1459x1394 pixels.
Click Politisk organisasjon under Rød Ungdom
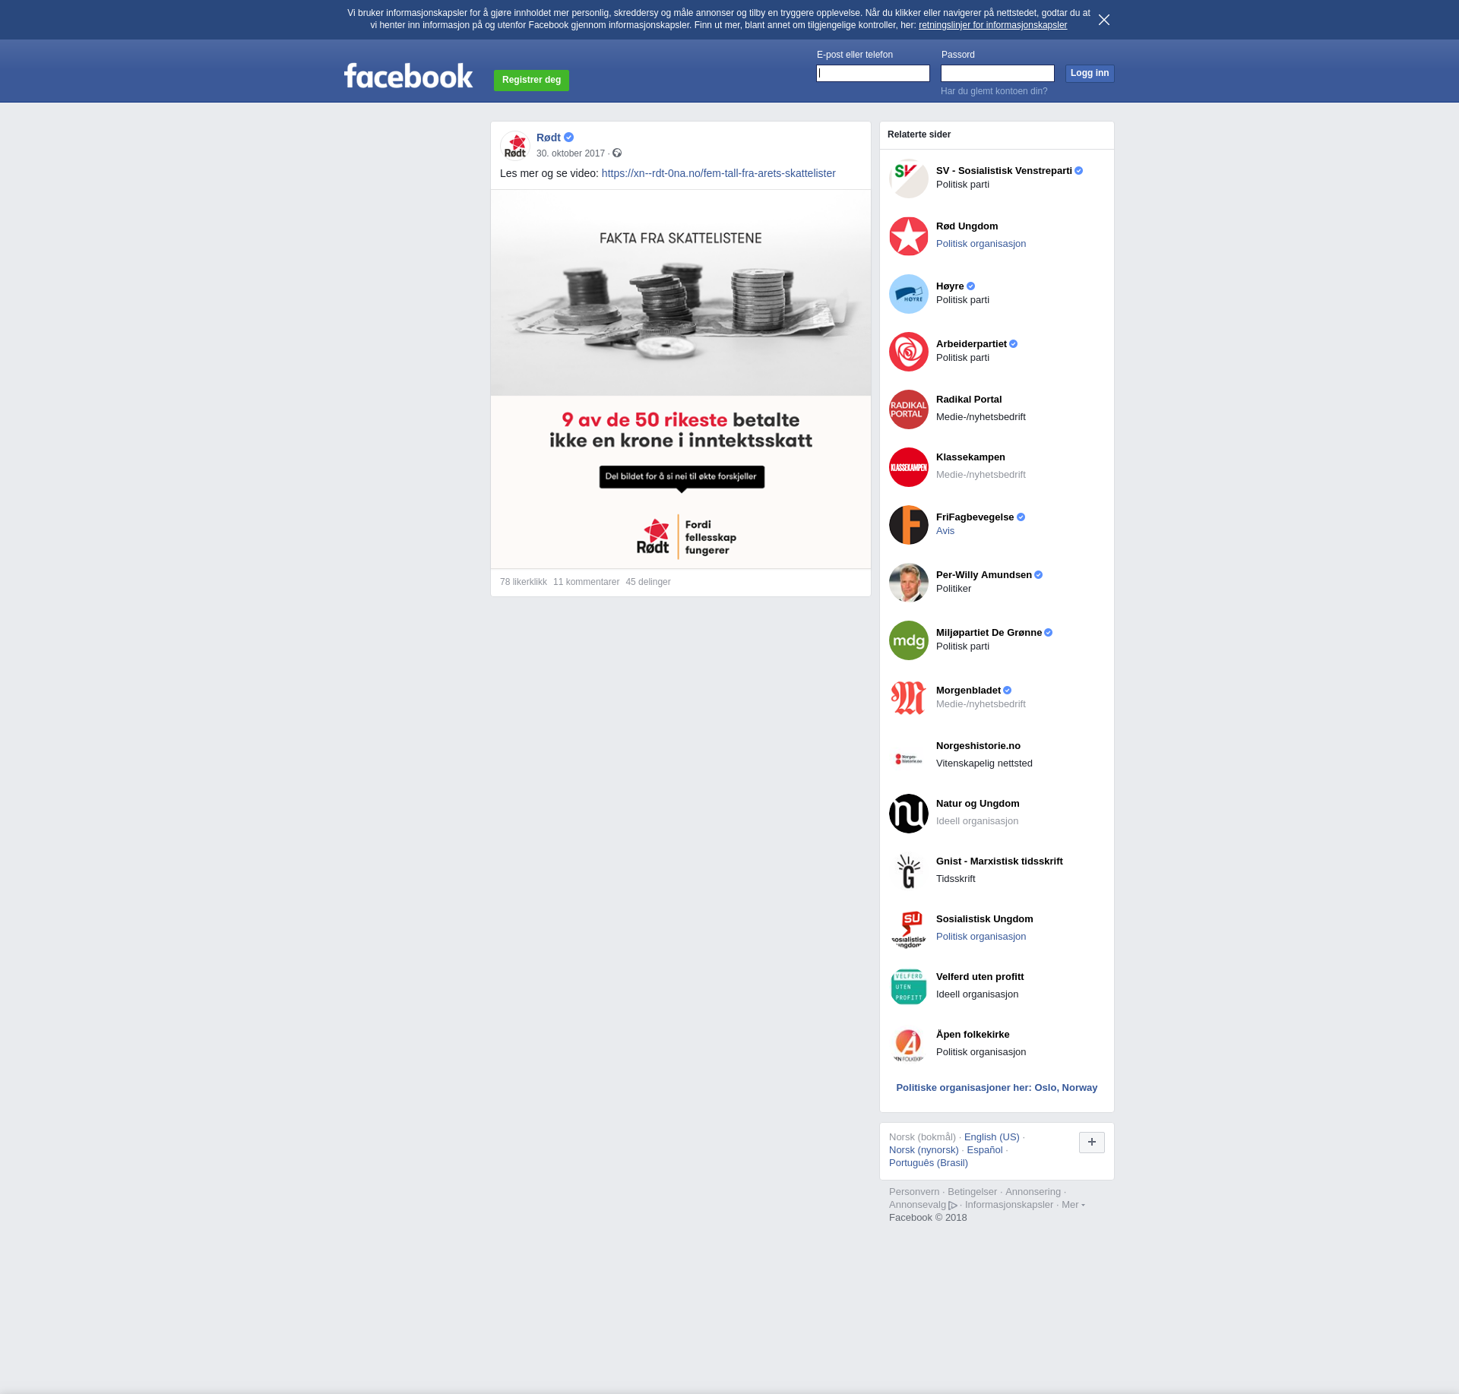(981, 244)
